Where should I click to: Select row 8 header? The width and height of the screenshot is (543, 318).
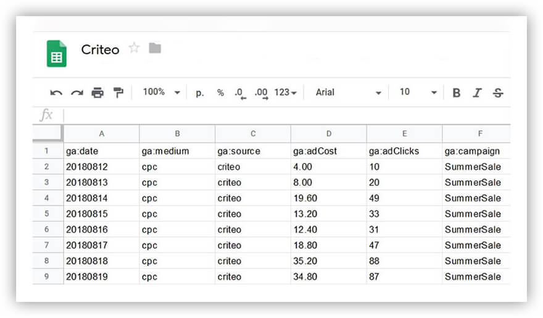pos(46,261)
